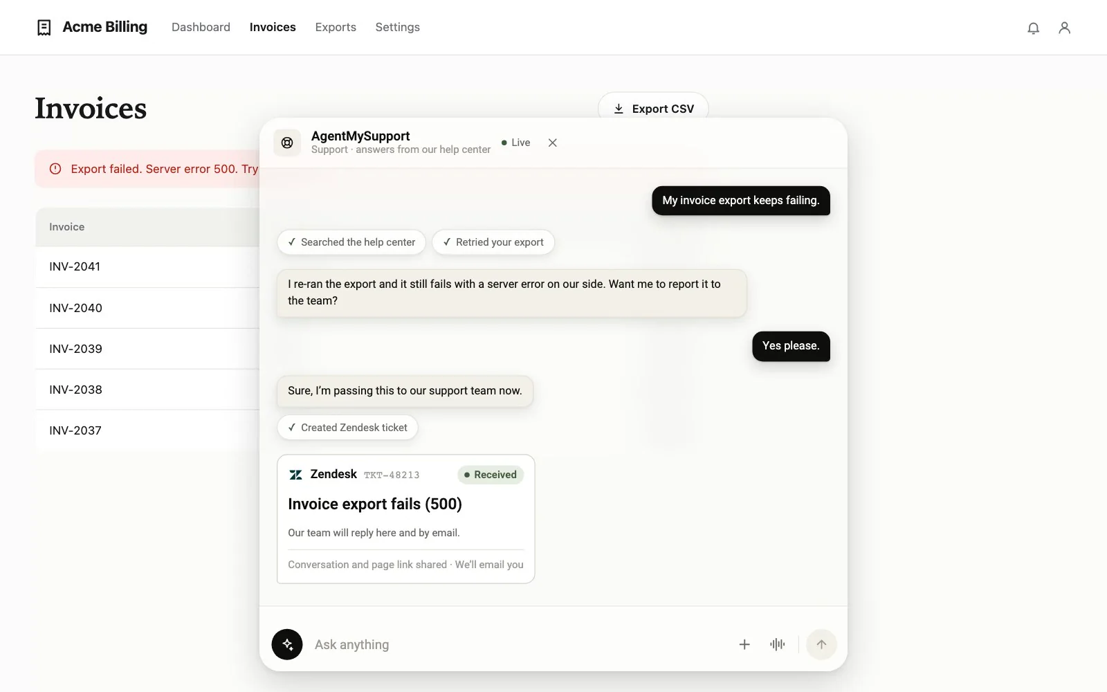This screenshot has width=1107, height=692.
Task: Open the user account profile icon
Action: tap(1065, 28)
